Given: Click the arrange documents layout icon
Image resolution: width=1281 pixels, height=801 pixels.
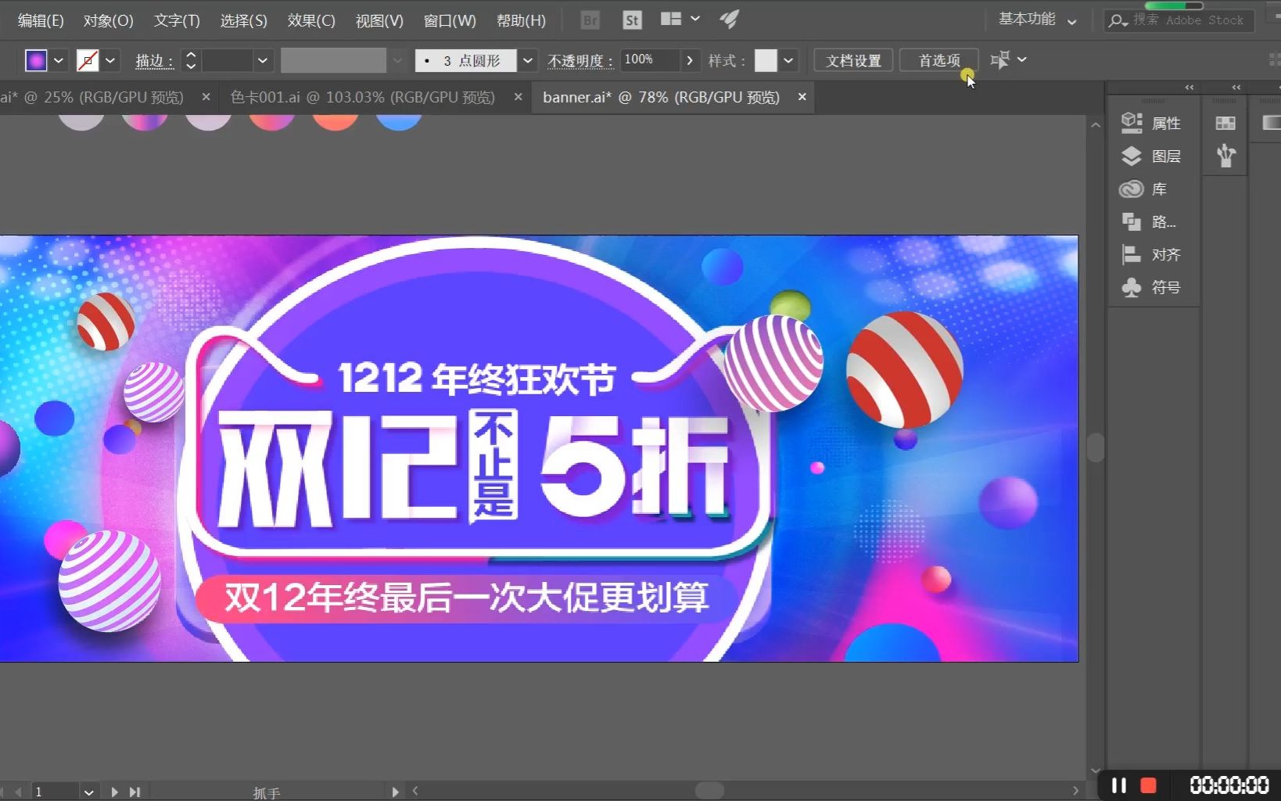Looking at the screenshot, I should tap(671, 19).
